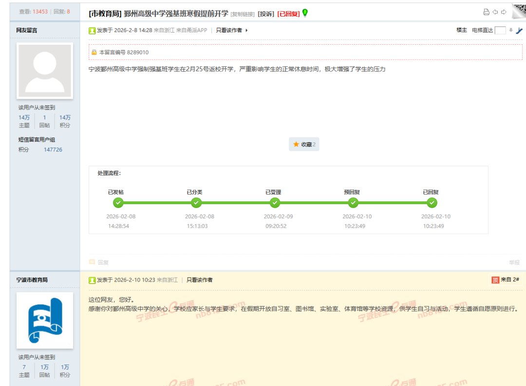Click 只看该作者 in the education bureau reply
The width and height of the screenshot is (526, 386).
tap(200, 280)
